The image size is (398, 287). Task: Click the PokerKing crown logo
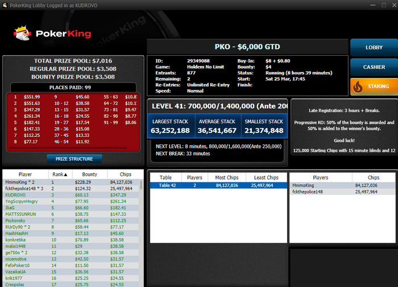point(22,33)
